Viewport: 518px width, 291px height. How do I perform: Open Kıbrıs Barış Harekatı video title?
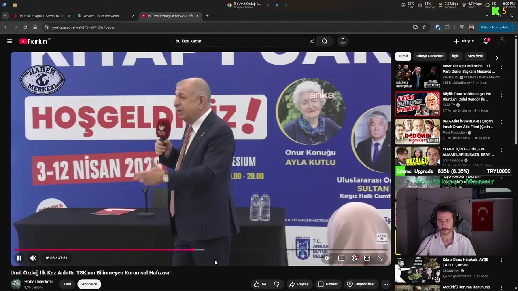click(x=465, y=262)
